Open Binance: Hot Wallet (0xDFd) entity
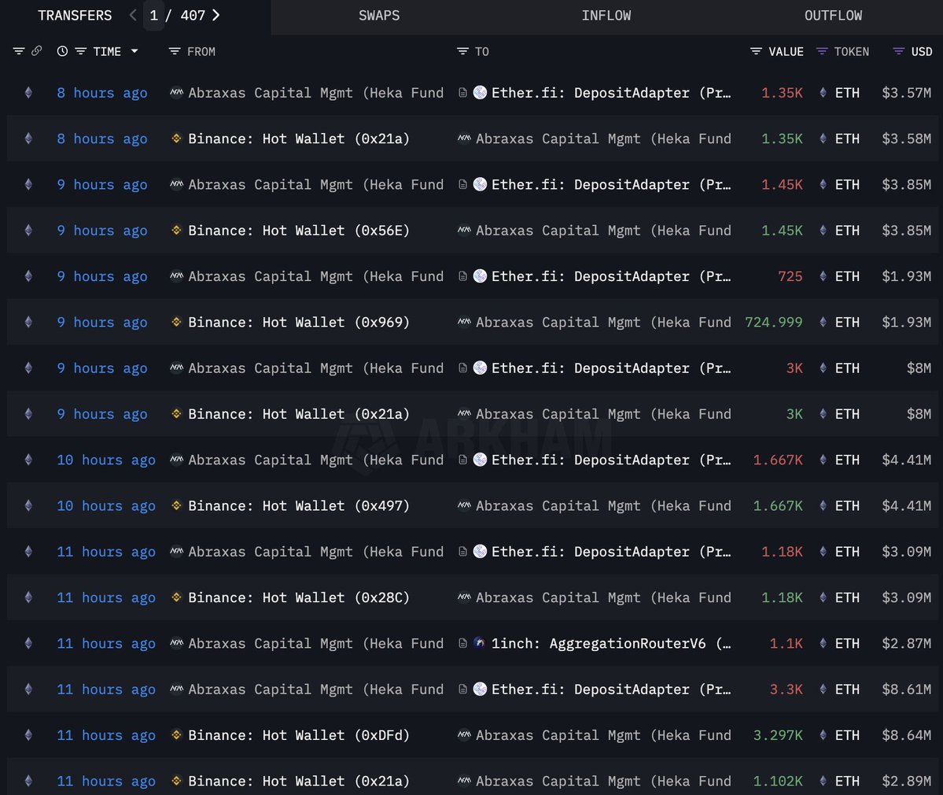 point(298,735)
